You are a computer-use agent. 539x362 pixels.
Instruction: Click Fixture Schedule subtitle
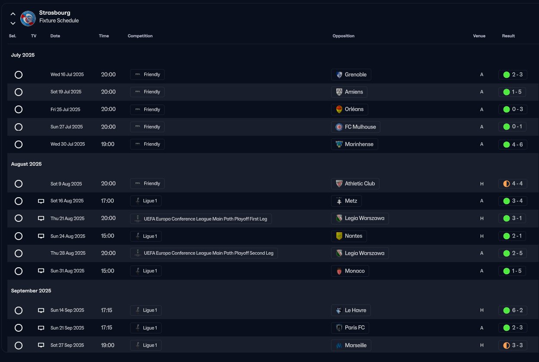(59, 21)
